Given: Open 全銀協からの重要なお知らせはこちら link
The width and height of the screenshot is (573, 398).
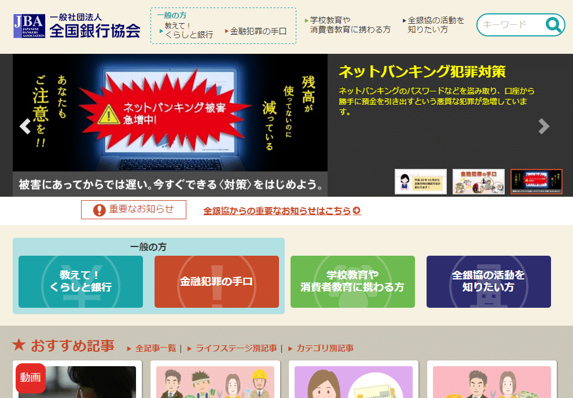Looking at the screenshot, I should 282,211.
